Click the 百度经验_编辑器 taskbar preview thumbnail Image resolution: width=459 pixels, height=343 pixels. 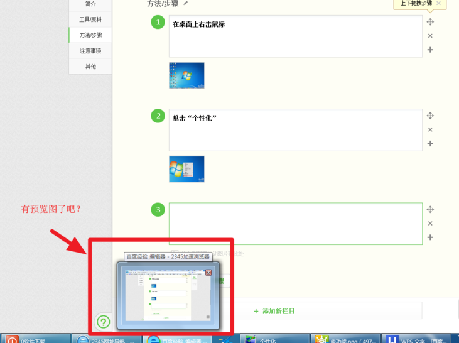tap(168, 295)
